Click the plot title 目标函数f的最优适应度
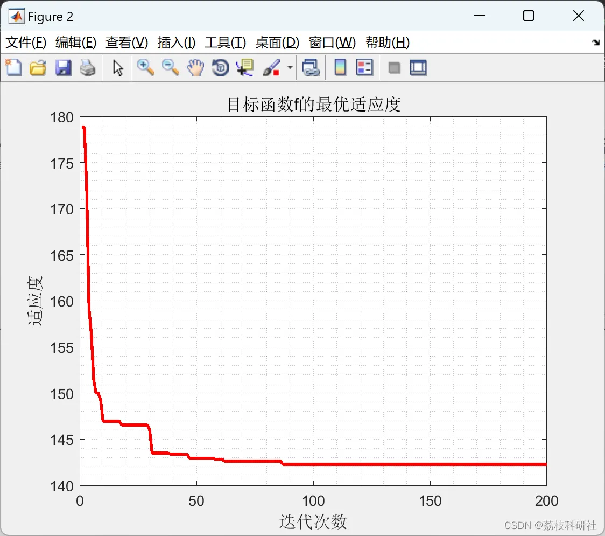Viewport: 605px width, 536px height. (313, 105)
